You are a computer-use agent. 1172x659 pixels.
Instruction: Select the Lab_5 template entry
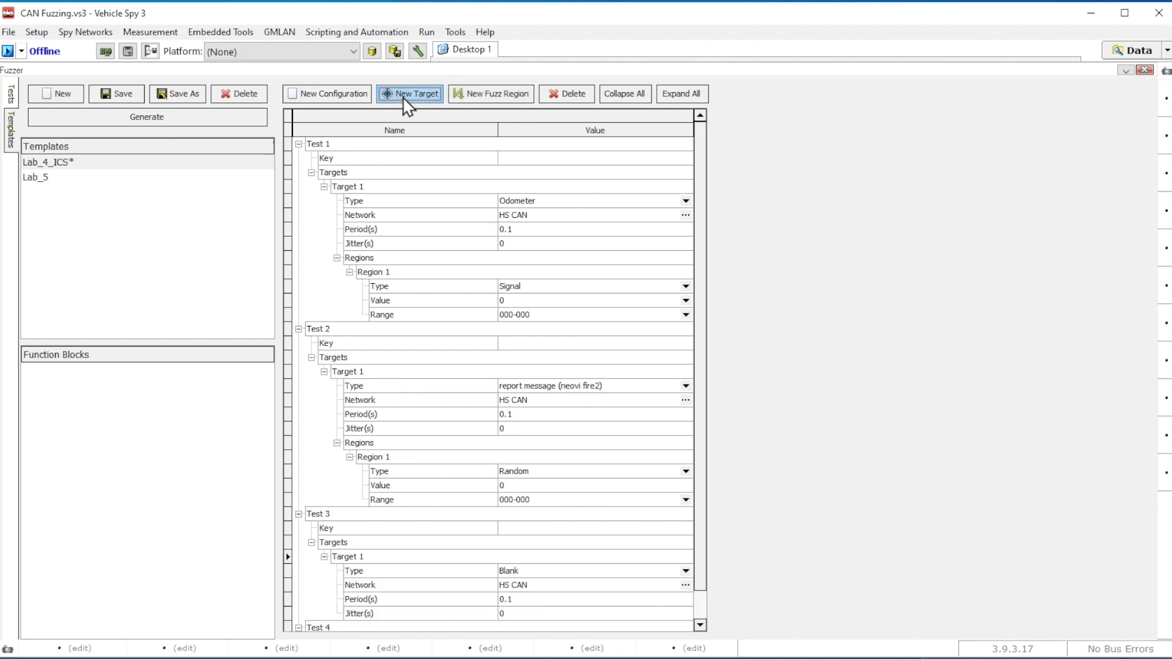35,178
